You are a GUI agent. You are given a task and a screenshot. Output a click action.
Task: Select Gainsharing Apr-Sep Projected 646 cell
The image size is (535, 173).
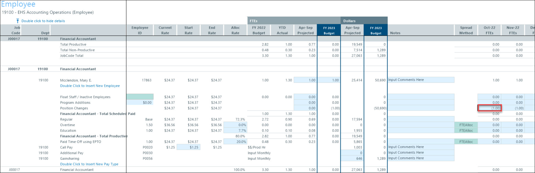[352, 159]
